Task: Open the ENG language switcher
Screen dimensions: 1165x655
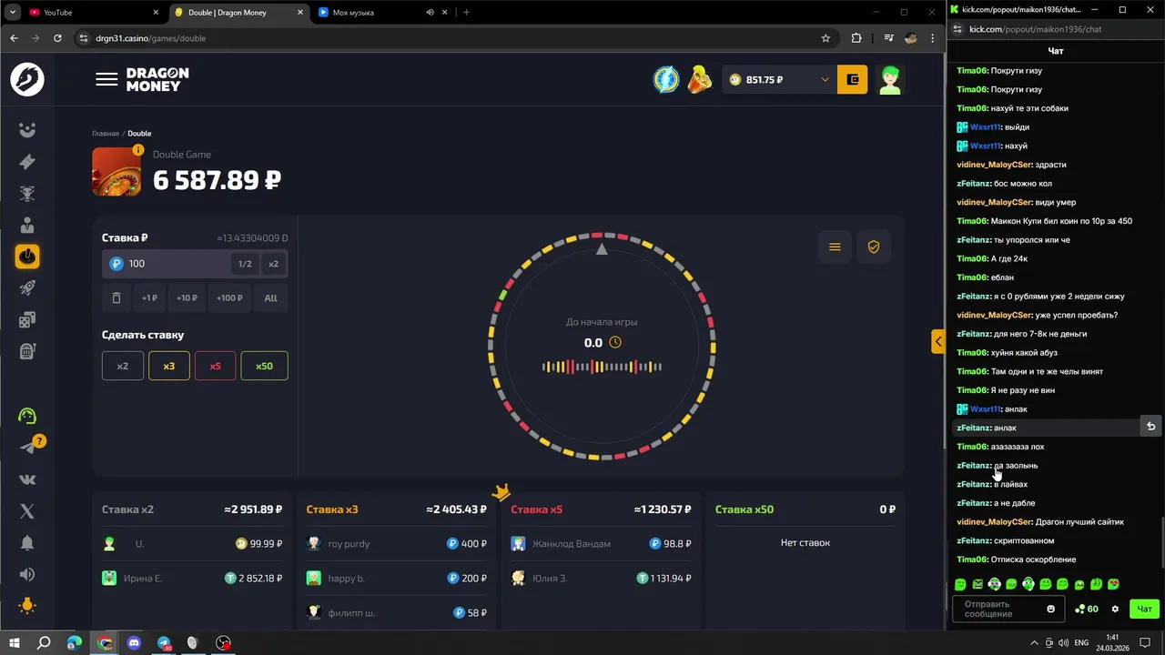Action: click(x=1083, y=643)
